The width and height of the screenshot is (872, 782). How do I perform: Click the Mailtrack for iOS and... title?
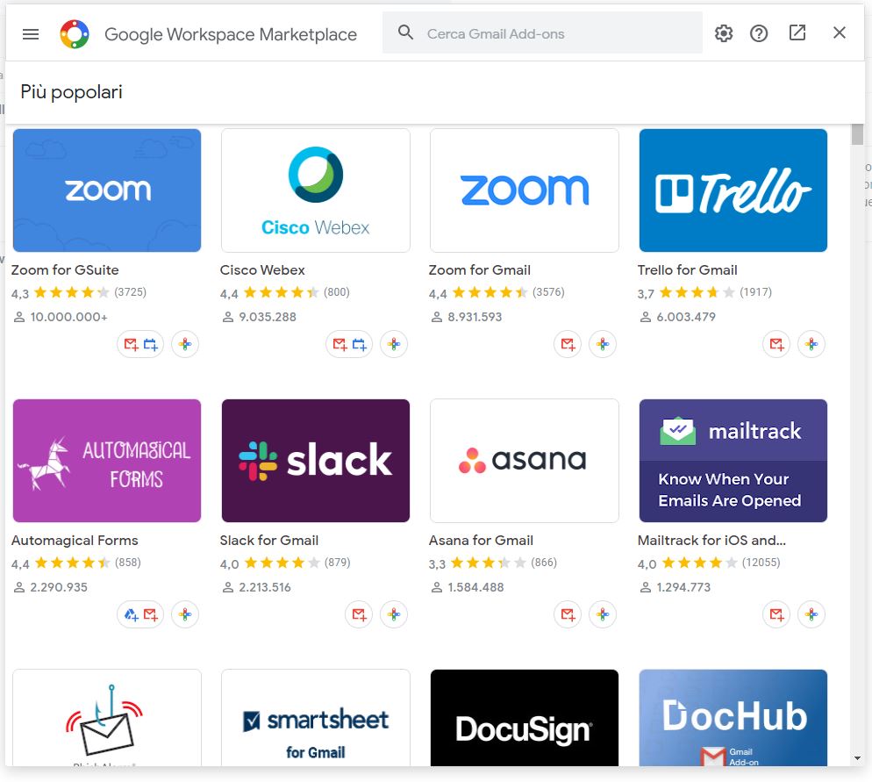711,541
